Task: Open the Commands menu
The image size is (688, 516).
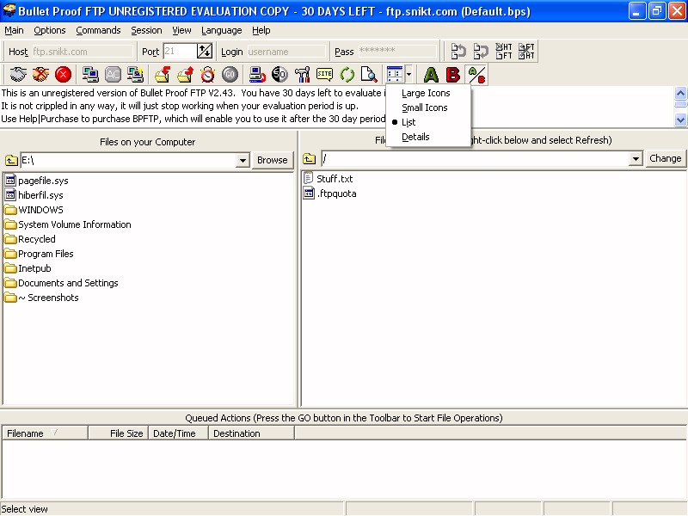Action: coord(98,30)
